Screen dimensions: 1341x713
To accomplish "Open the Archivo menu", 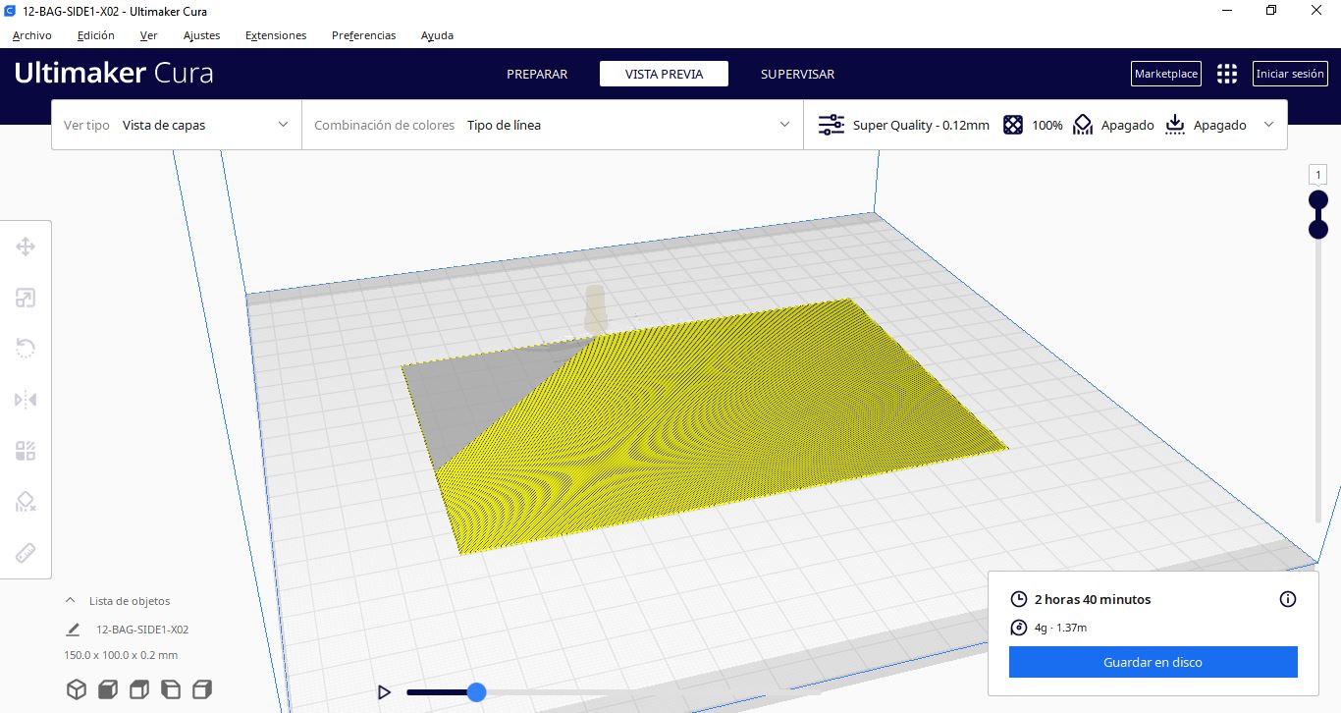I will tap(31, 35).
